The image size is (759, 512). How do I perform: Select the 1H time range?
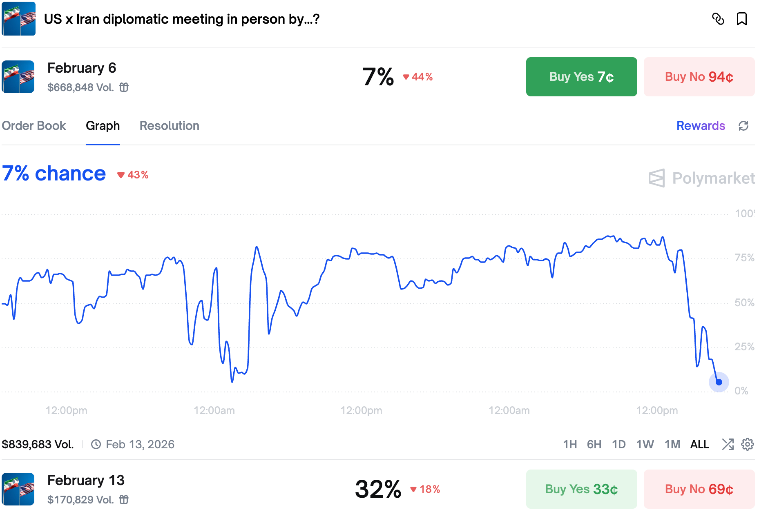click(x=570, y=444)
